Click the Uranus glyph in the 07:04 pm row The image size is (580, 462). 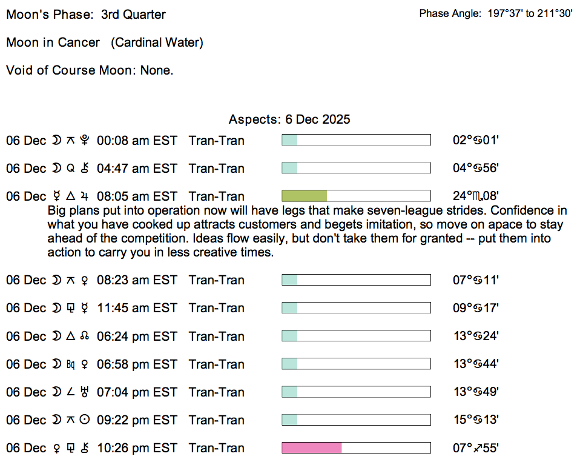(85, 392)
